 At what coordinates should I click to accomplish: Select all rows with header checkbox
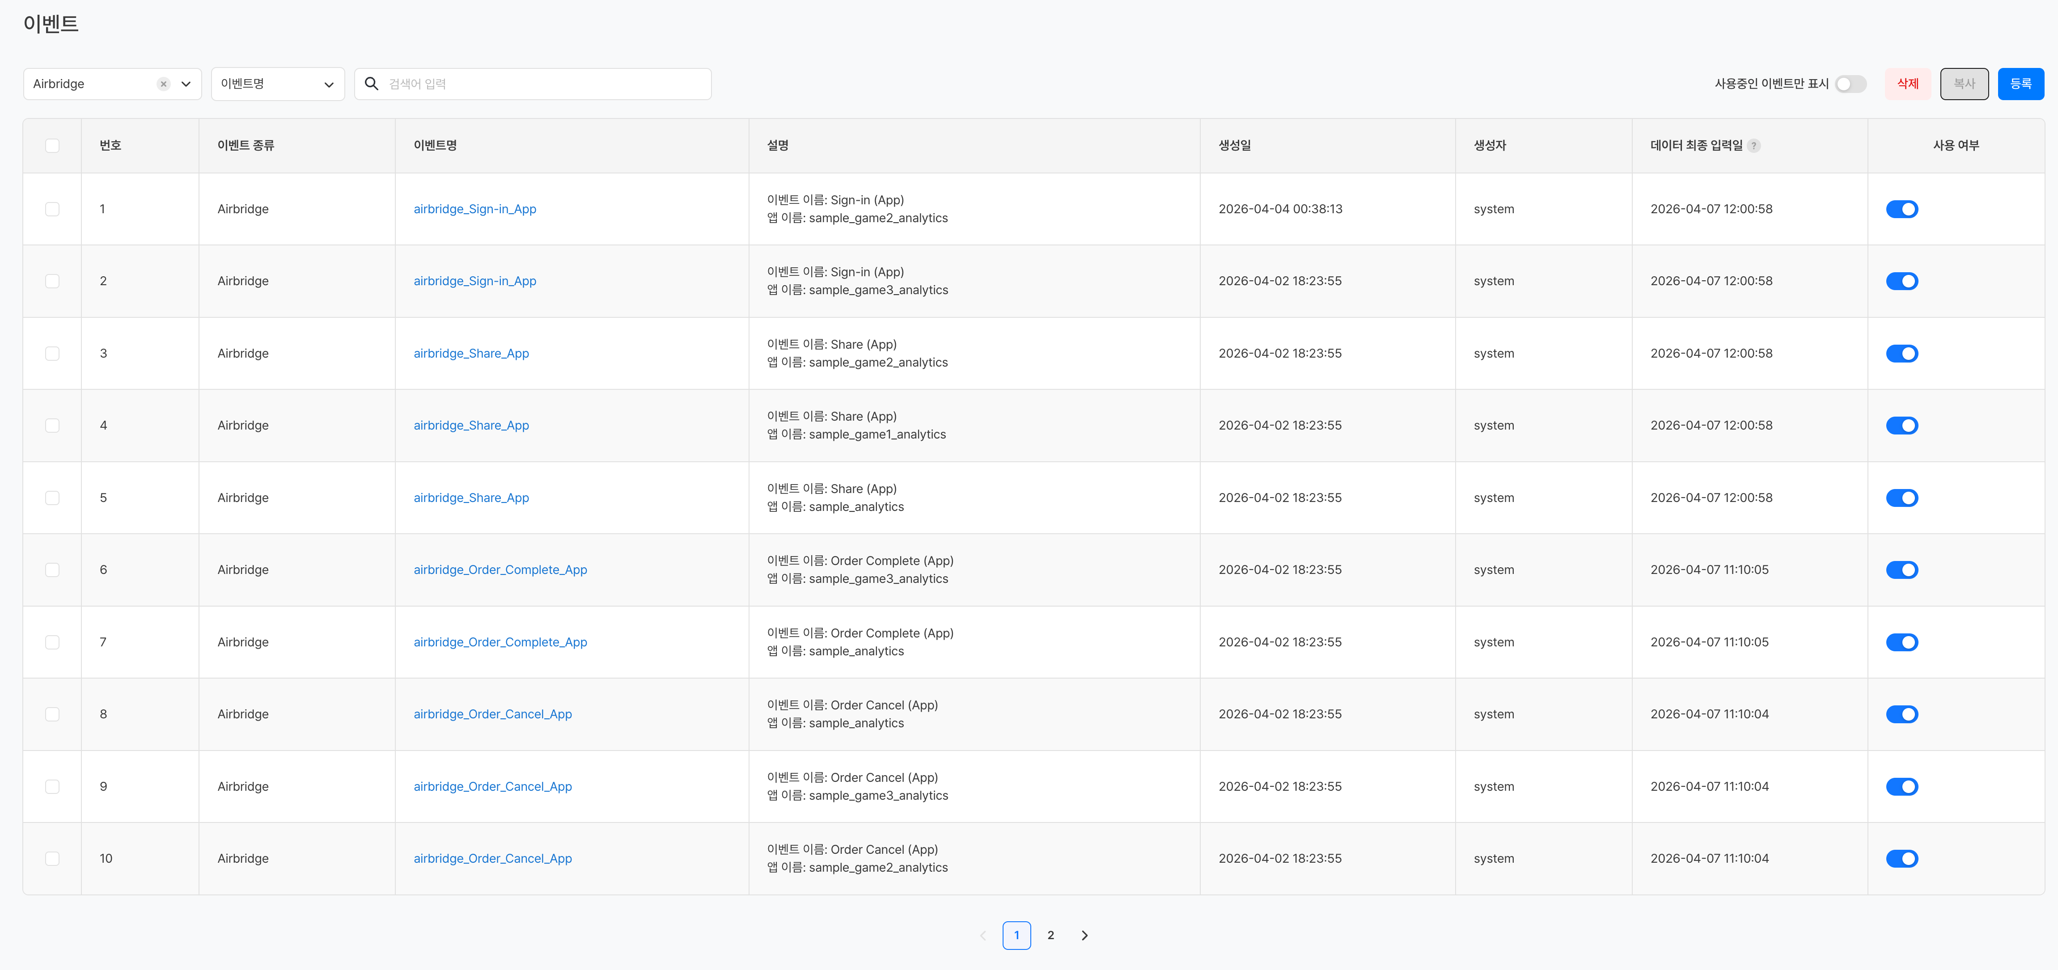pyautogui.click(x=52, y=145)
